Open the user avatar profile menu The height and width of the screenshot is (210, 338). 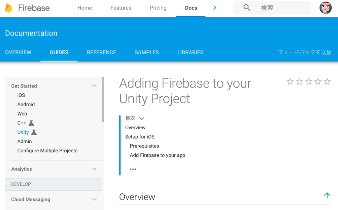[x=325, y=8]
